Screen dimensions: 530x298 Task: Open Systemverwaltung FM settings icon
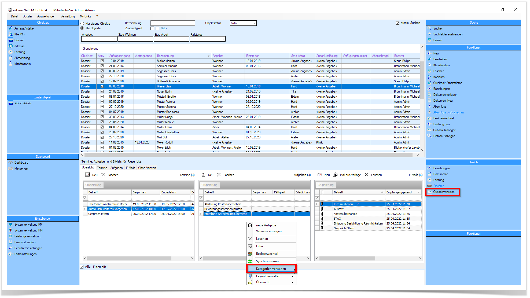[x=10, y=224]
